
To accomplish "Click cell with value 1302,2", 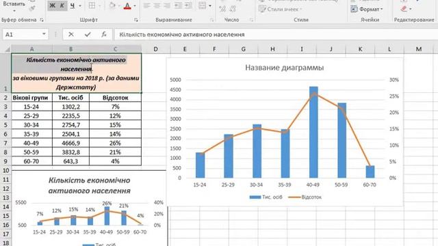I will point(70,107).
